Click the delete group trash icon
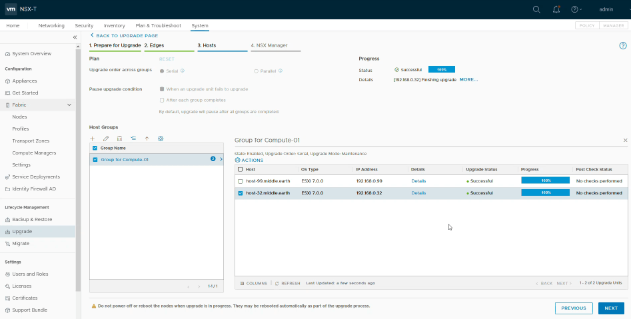 [x=119, y=139]
